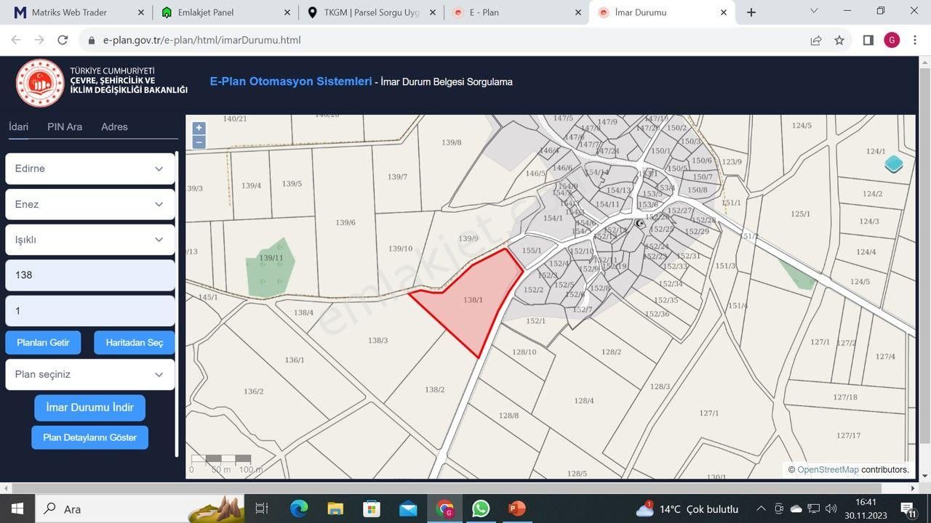931x523 pixels.
Task: Click the ada field containing 138
Action: tap(90, 275)
